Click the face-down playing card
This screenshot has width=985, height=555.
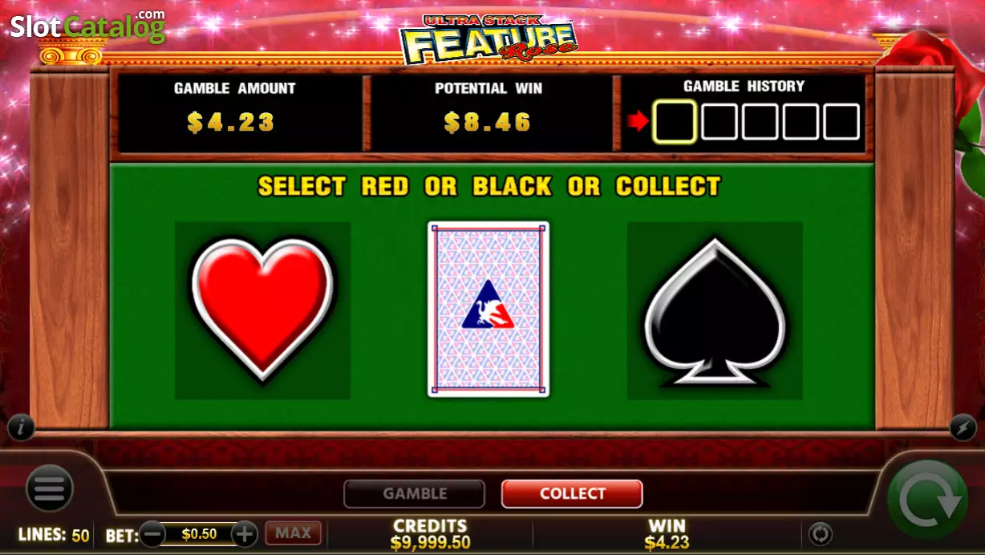(488, 310)
